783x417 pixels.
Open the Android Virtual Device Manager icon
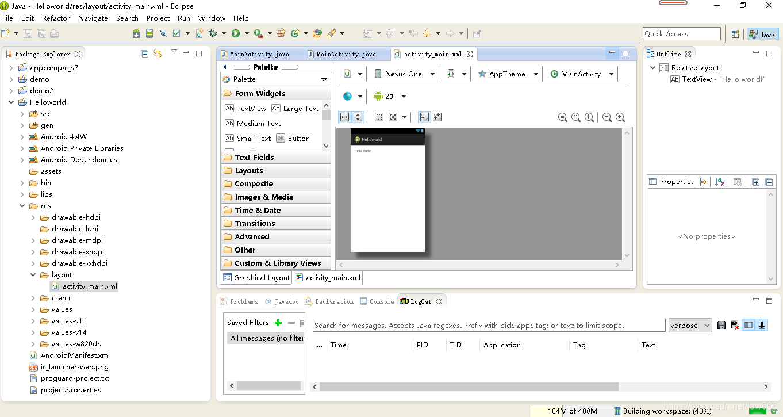tap(149, 33)
